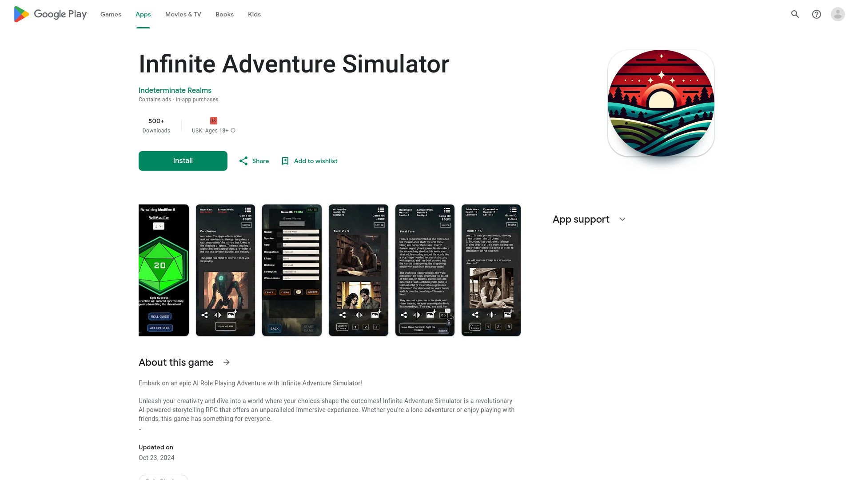Click the USK 18+ rating badge icon

[214, 121]
